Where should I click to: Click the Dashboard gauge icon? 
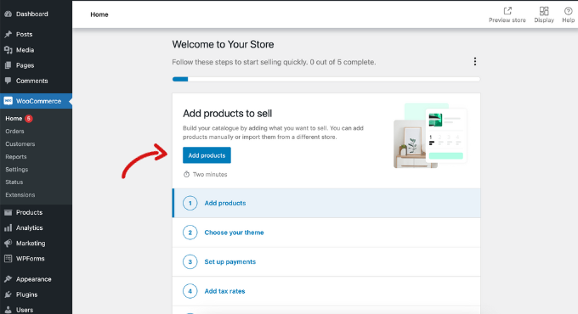(8, 14)
